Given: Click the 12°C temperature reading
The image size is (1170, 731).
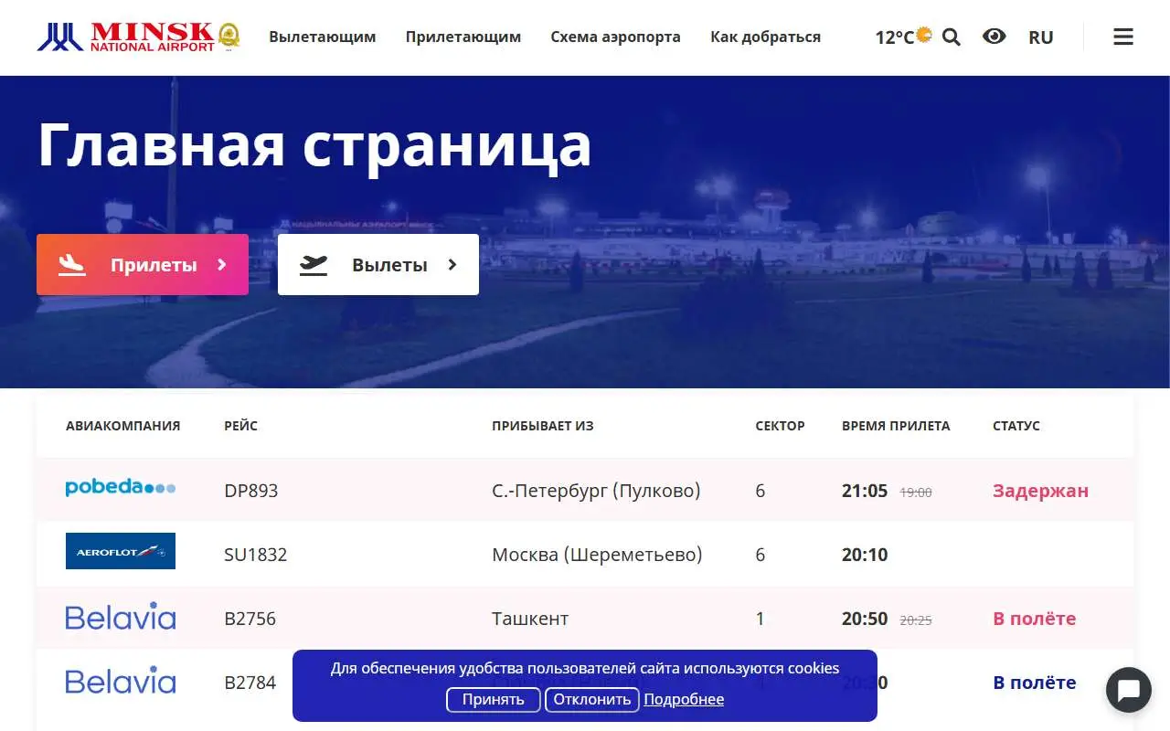Looking at the screenshot, I should click(x=894, y=37).
